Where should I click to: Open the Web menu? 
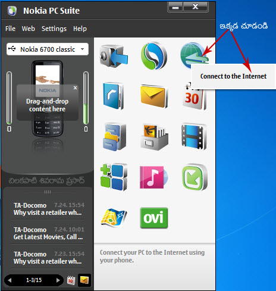pyautogui.click(x=29, y=29)
